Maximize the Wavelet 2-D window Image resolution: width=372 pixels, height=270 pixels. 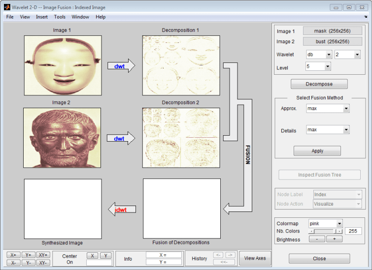click(349, 7)
